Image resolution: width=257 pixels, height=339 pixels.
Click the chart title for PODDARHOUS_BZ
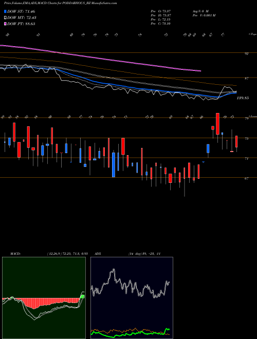pos(60,3)
